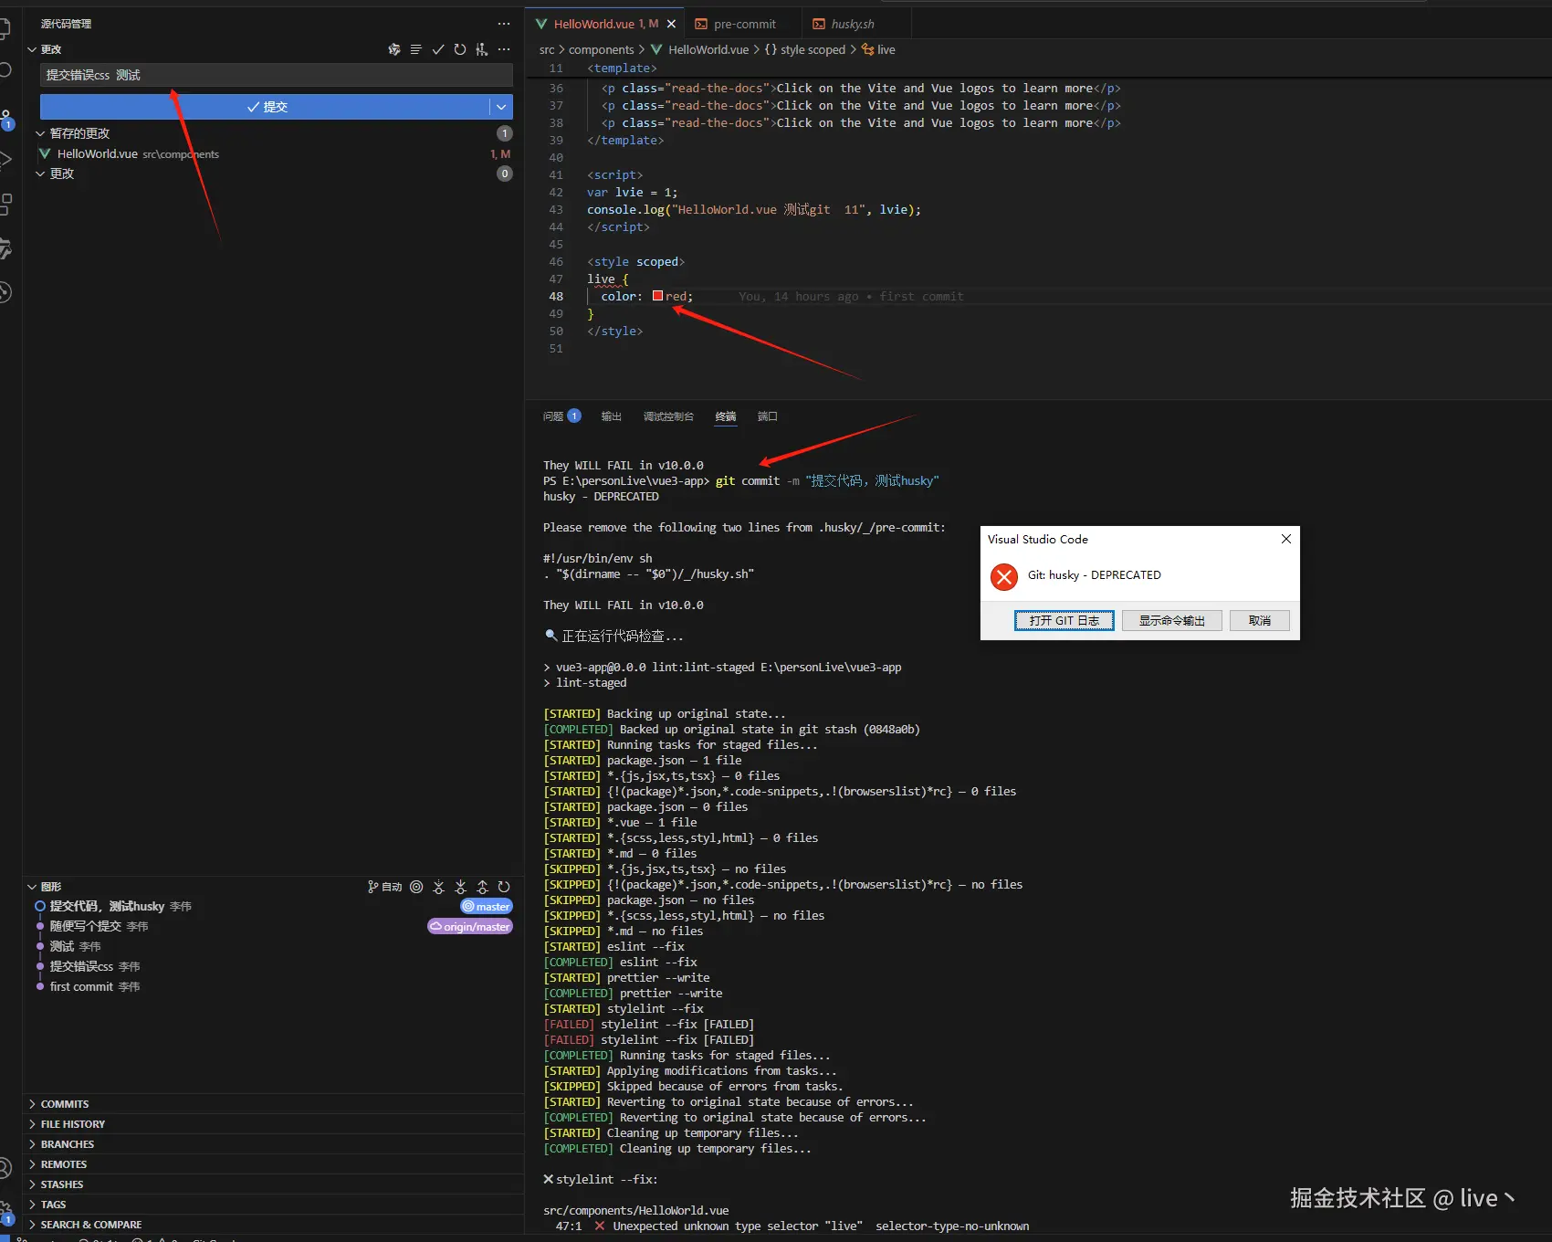This screenshot has width=1552, height=1242.
Task: Click src in the breadcrumb path
Action: click(x=547, y=50)
